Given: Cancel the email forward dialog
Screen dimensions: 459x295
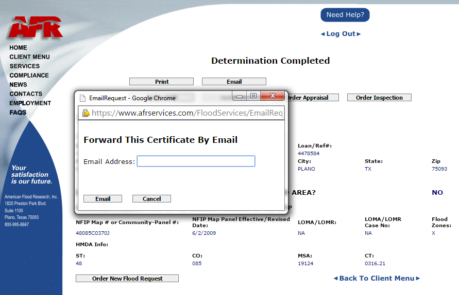Looking at the screenshot, I should coord(151,199).
